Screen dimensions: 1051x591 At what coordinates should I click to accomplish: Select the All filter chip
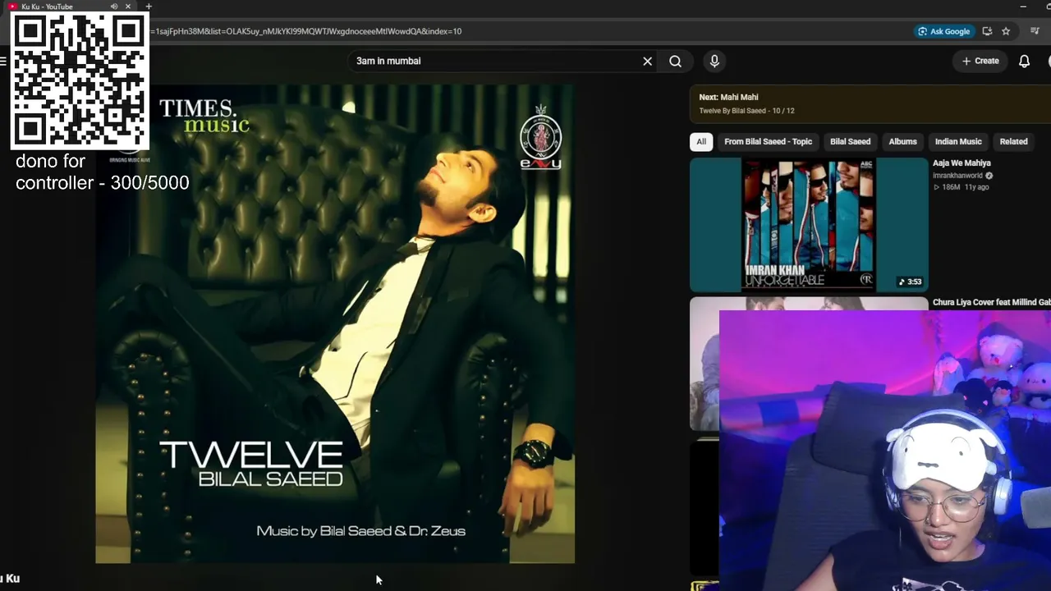pos(701,141)
